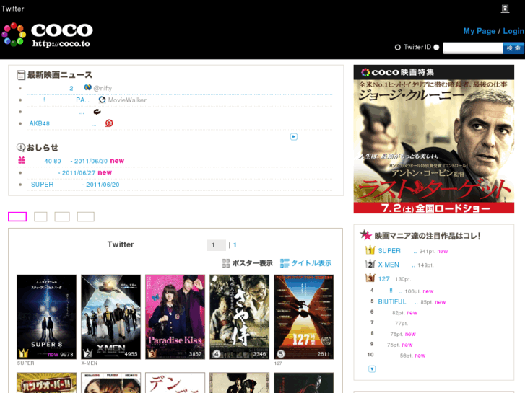Image resolution: width=525 pixels, height=393 pixels.
Task: Open the さや侍 movie poster ranked 4
Action: 240,317
